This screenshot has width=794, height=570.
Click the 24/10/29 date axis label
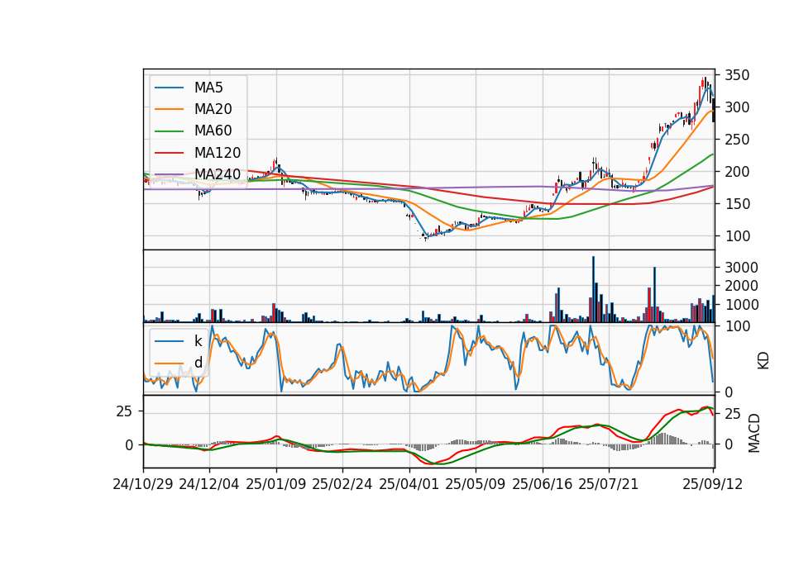tap(143, 484)
